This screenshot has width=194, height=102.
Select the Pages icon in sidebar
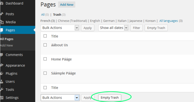click(x=2, y=30)
